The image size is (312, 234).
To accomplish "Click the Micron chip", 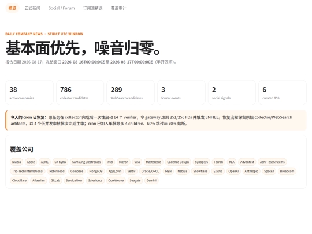I will point(124,162).
